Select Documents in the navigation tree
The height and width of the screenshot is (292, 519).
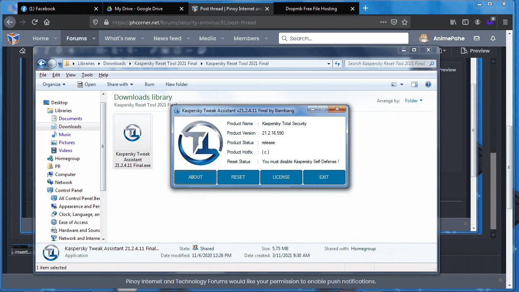pos(70,119)
